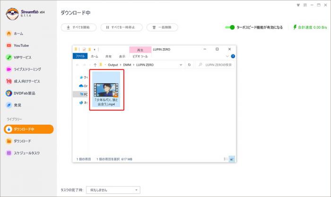Open the 表示 ribbon tab in Explorer
331x197 pixels.
pyautogui.click(x=122, y=56)
